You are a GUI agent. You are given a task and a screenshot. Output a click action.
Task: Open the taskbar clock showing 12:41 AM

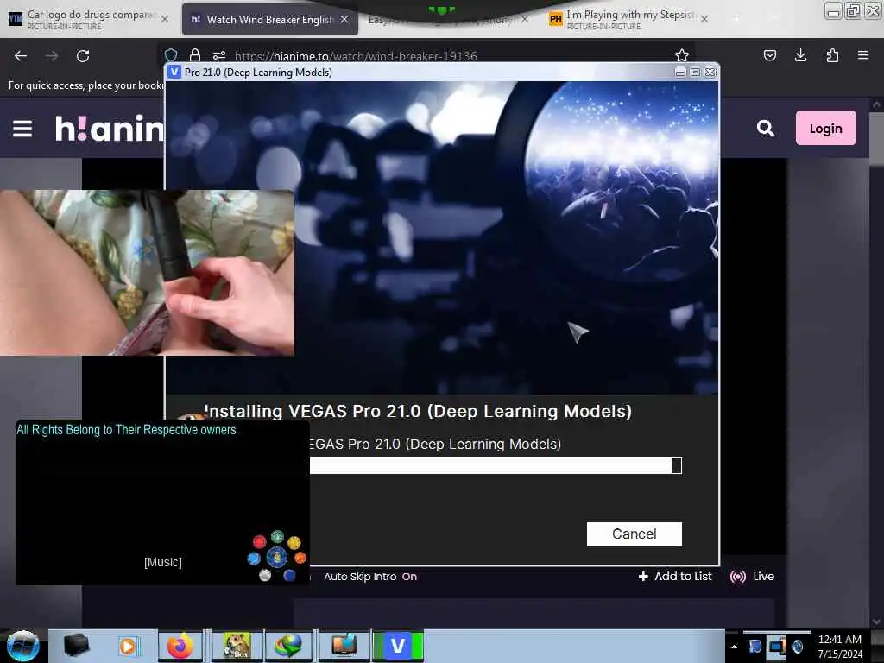point(839,646)
